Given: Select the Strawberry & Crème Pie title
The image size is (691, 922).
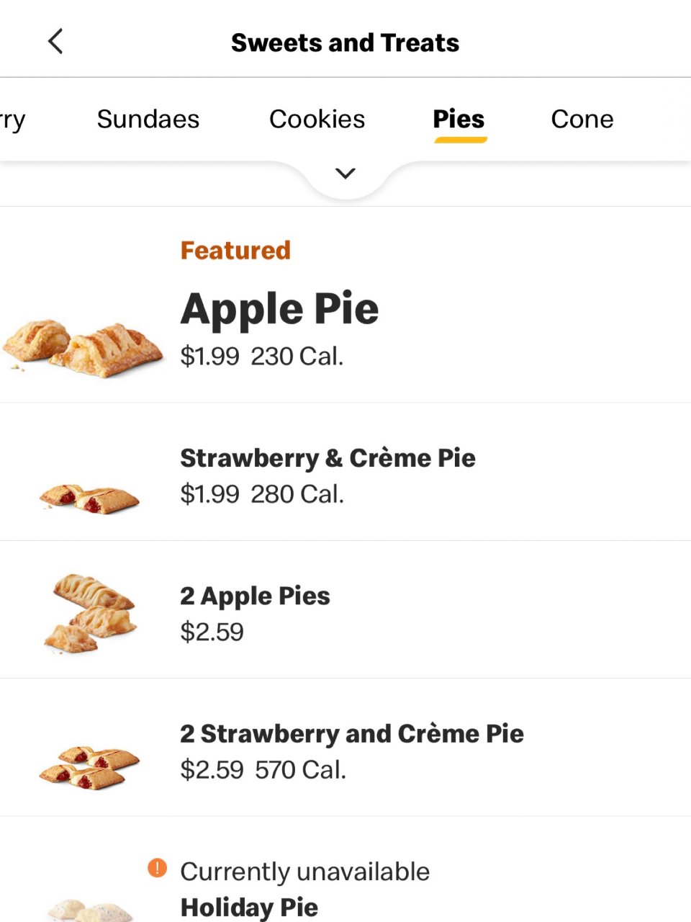Looking at the screenshot, I should (x=328, y=458).
